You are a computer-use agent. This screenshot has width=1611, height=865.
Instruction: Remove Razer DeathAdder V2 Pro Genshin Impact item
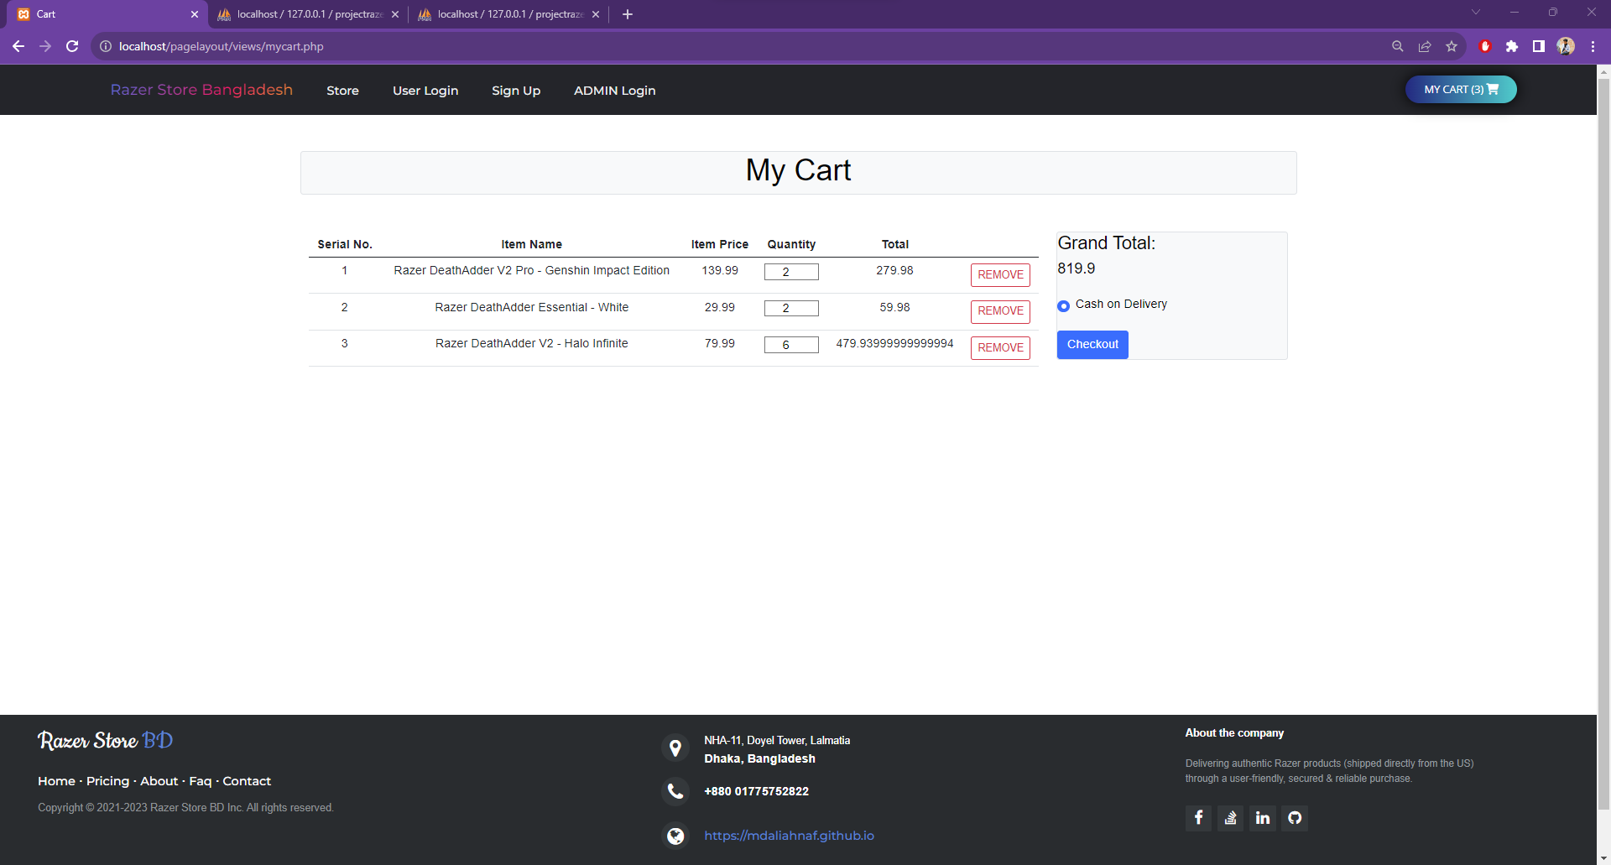pyautogui.click(x=1000, y=274)
